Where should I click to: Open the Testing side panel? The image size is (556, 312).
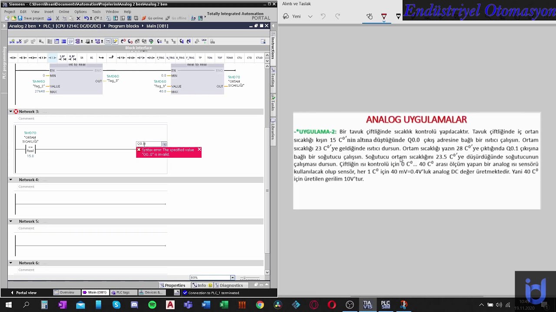273,78
